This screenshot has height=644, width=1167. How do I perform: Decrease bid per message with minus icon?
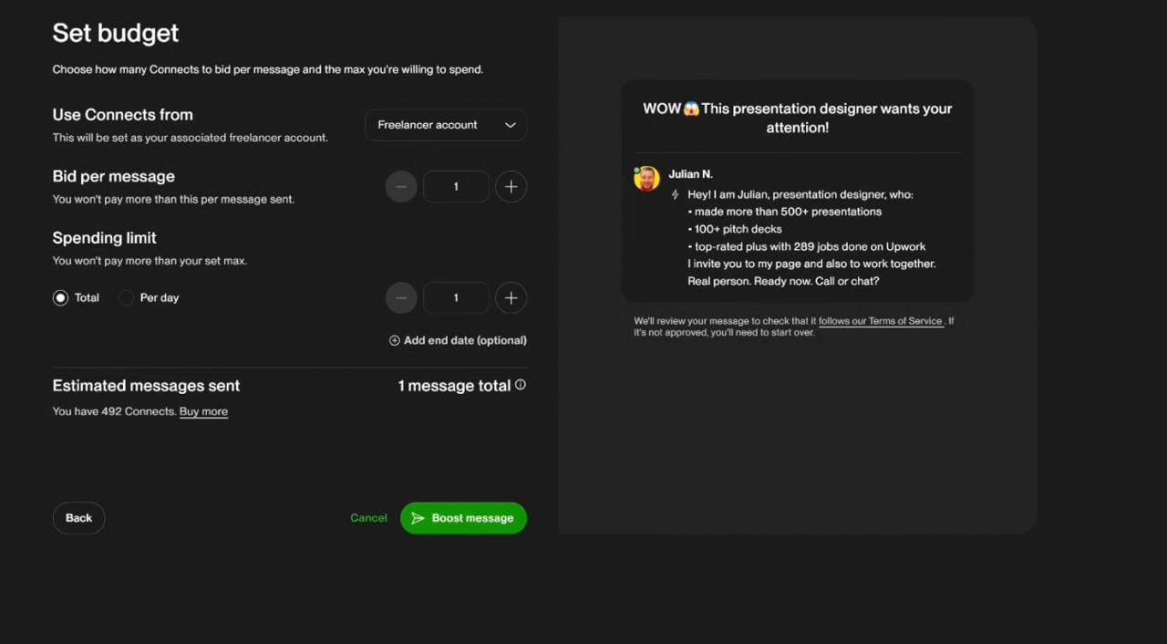pyautogui.click(x=401, y=187)
